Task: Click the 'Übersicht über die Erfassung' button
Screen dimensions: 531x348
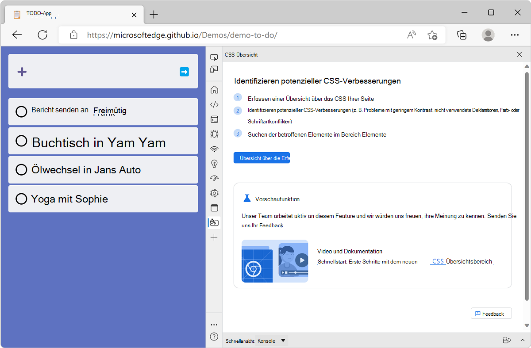Action: [262, 157]
